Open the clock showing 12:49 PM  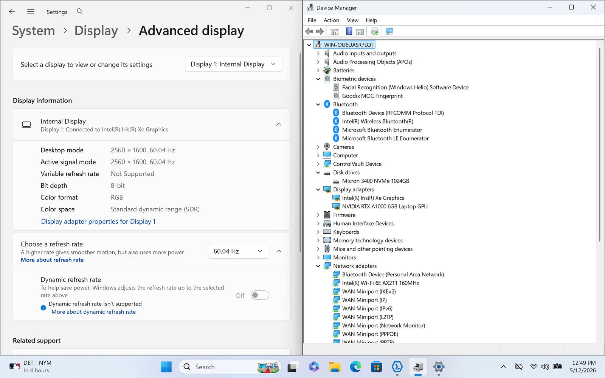click(583, 367)
